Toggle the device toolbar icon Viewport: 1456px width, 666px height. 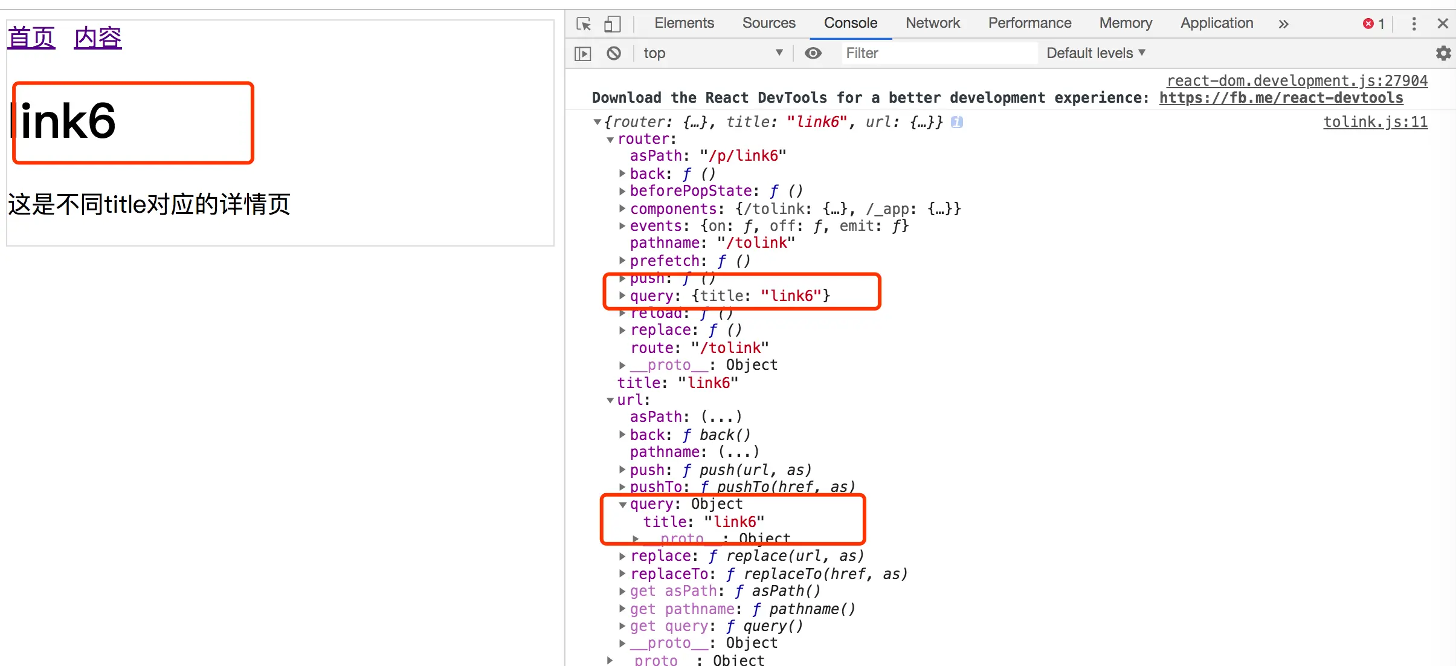point(612,24)
